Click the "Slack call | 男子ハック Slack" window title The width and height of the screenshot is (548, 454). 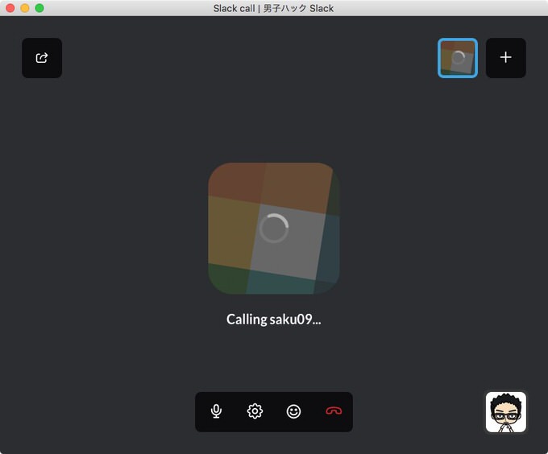pyautogui.click(x=273, y=8)
